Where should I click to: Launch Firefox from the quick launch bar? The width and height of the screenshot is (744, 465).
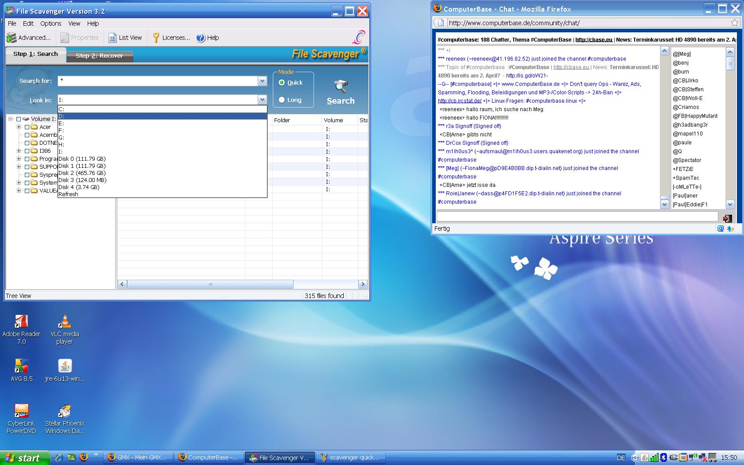pos(83,457)
